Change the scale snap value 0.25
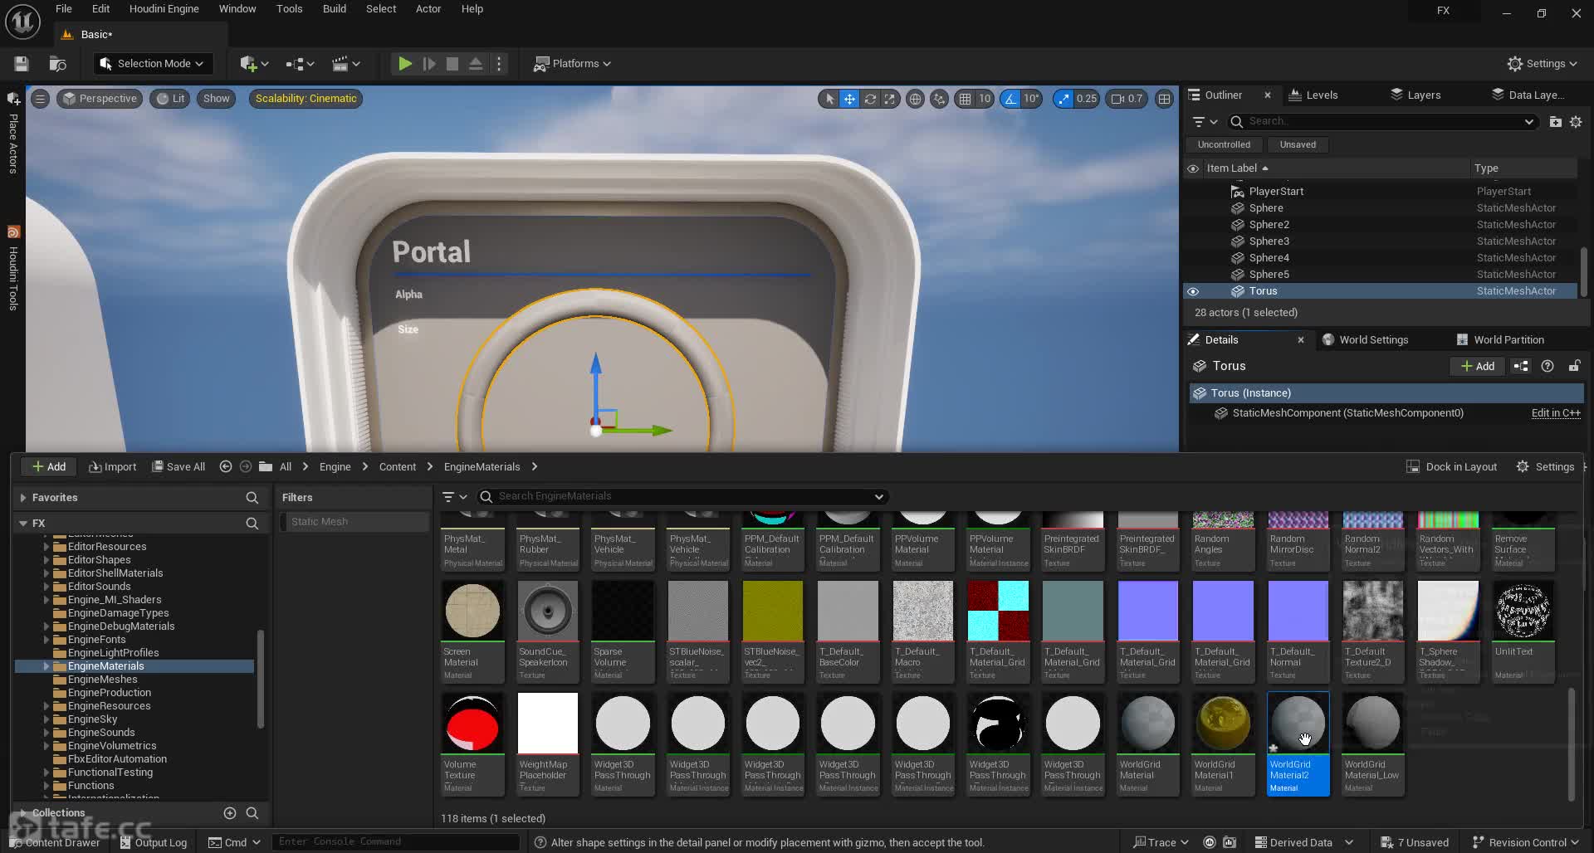This screenshot has height=853, width=1594. pyautogui.click(x=1086, y=99)
